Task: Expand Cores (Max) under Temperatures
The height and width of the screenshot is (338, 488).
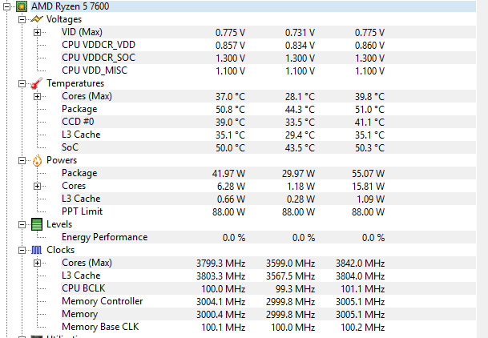Action: (37, 96)
